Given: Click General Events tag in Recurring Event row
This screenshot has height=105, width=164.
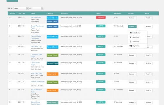Looking at the screenshot, I should click(52, 21).
